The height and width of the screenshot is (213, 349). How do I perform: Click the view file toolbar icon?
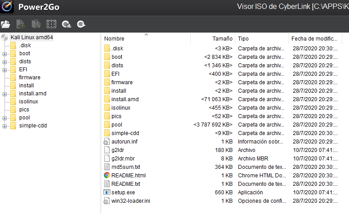21,24
